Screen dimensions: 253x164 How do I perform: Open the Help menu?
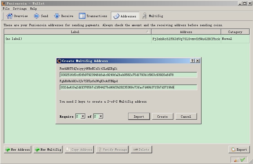click(x=33, y=9)
